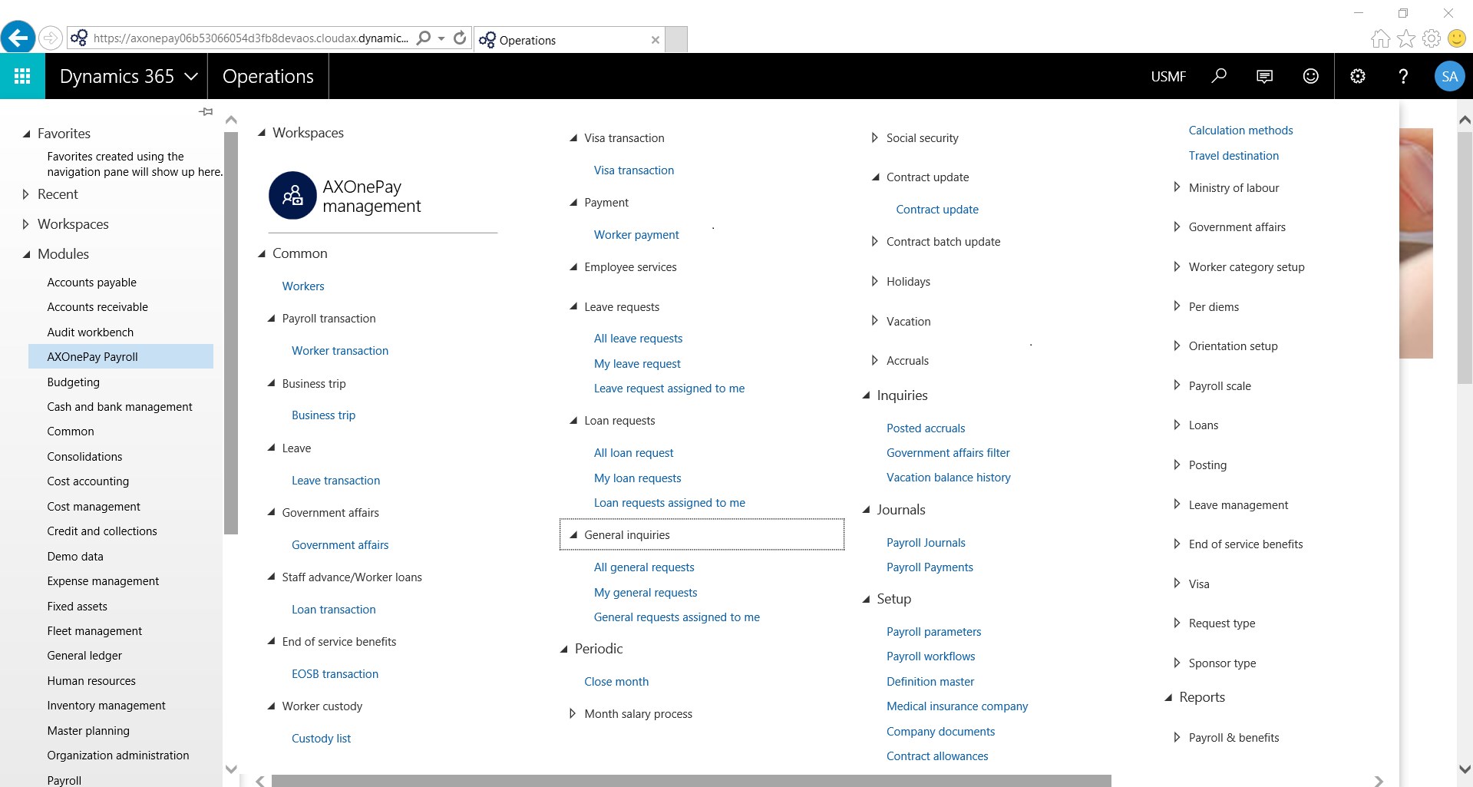Open the help question mark icon
1473x787 pixels.
click(x=1403, y=76)
